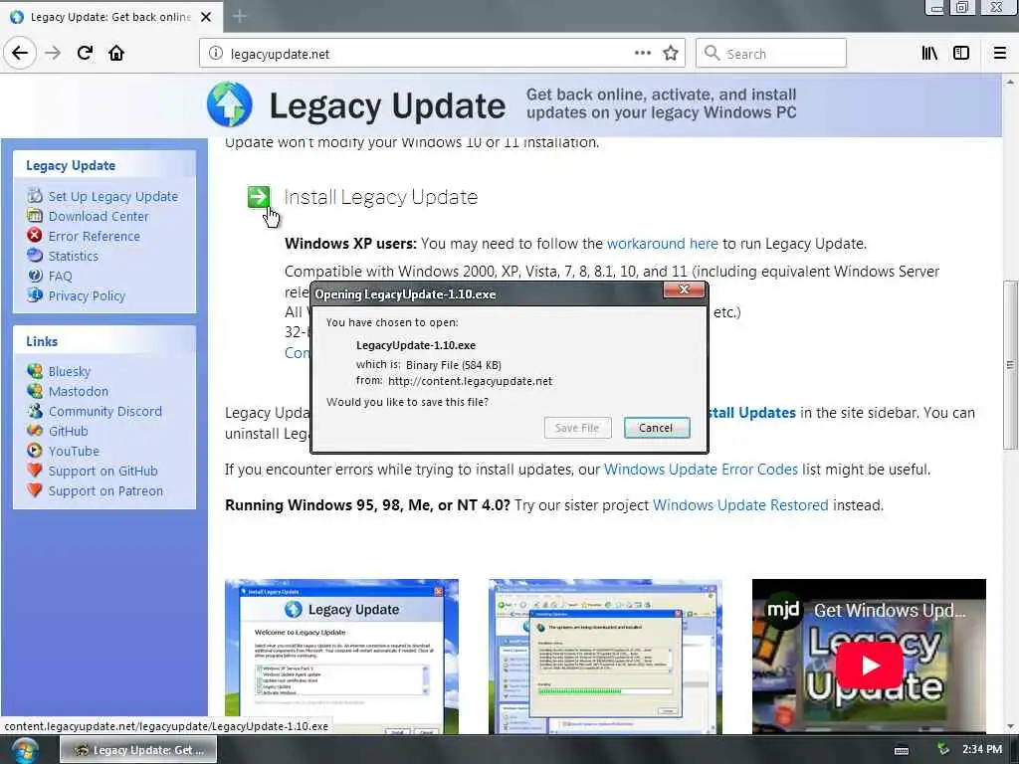Close the Opening LegacyUpdate-1.10.exe dialog
Image resolution: width=1019 pixels, height=764 pixels.
click(684, 289)
